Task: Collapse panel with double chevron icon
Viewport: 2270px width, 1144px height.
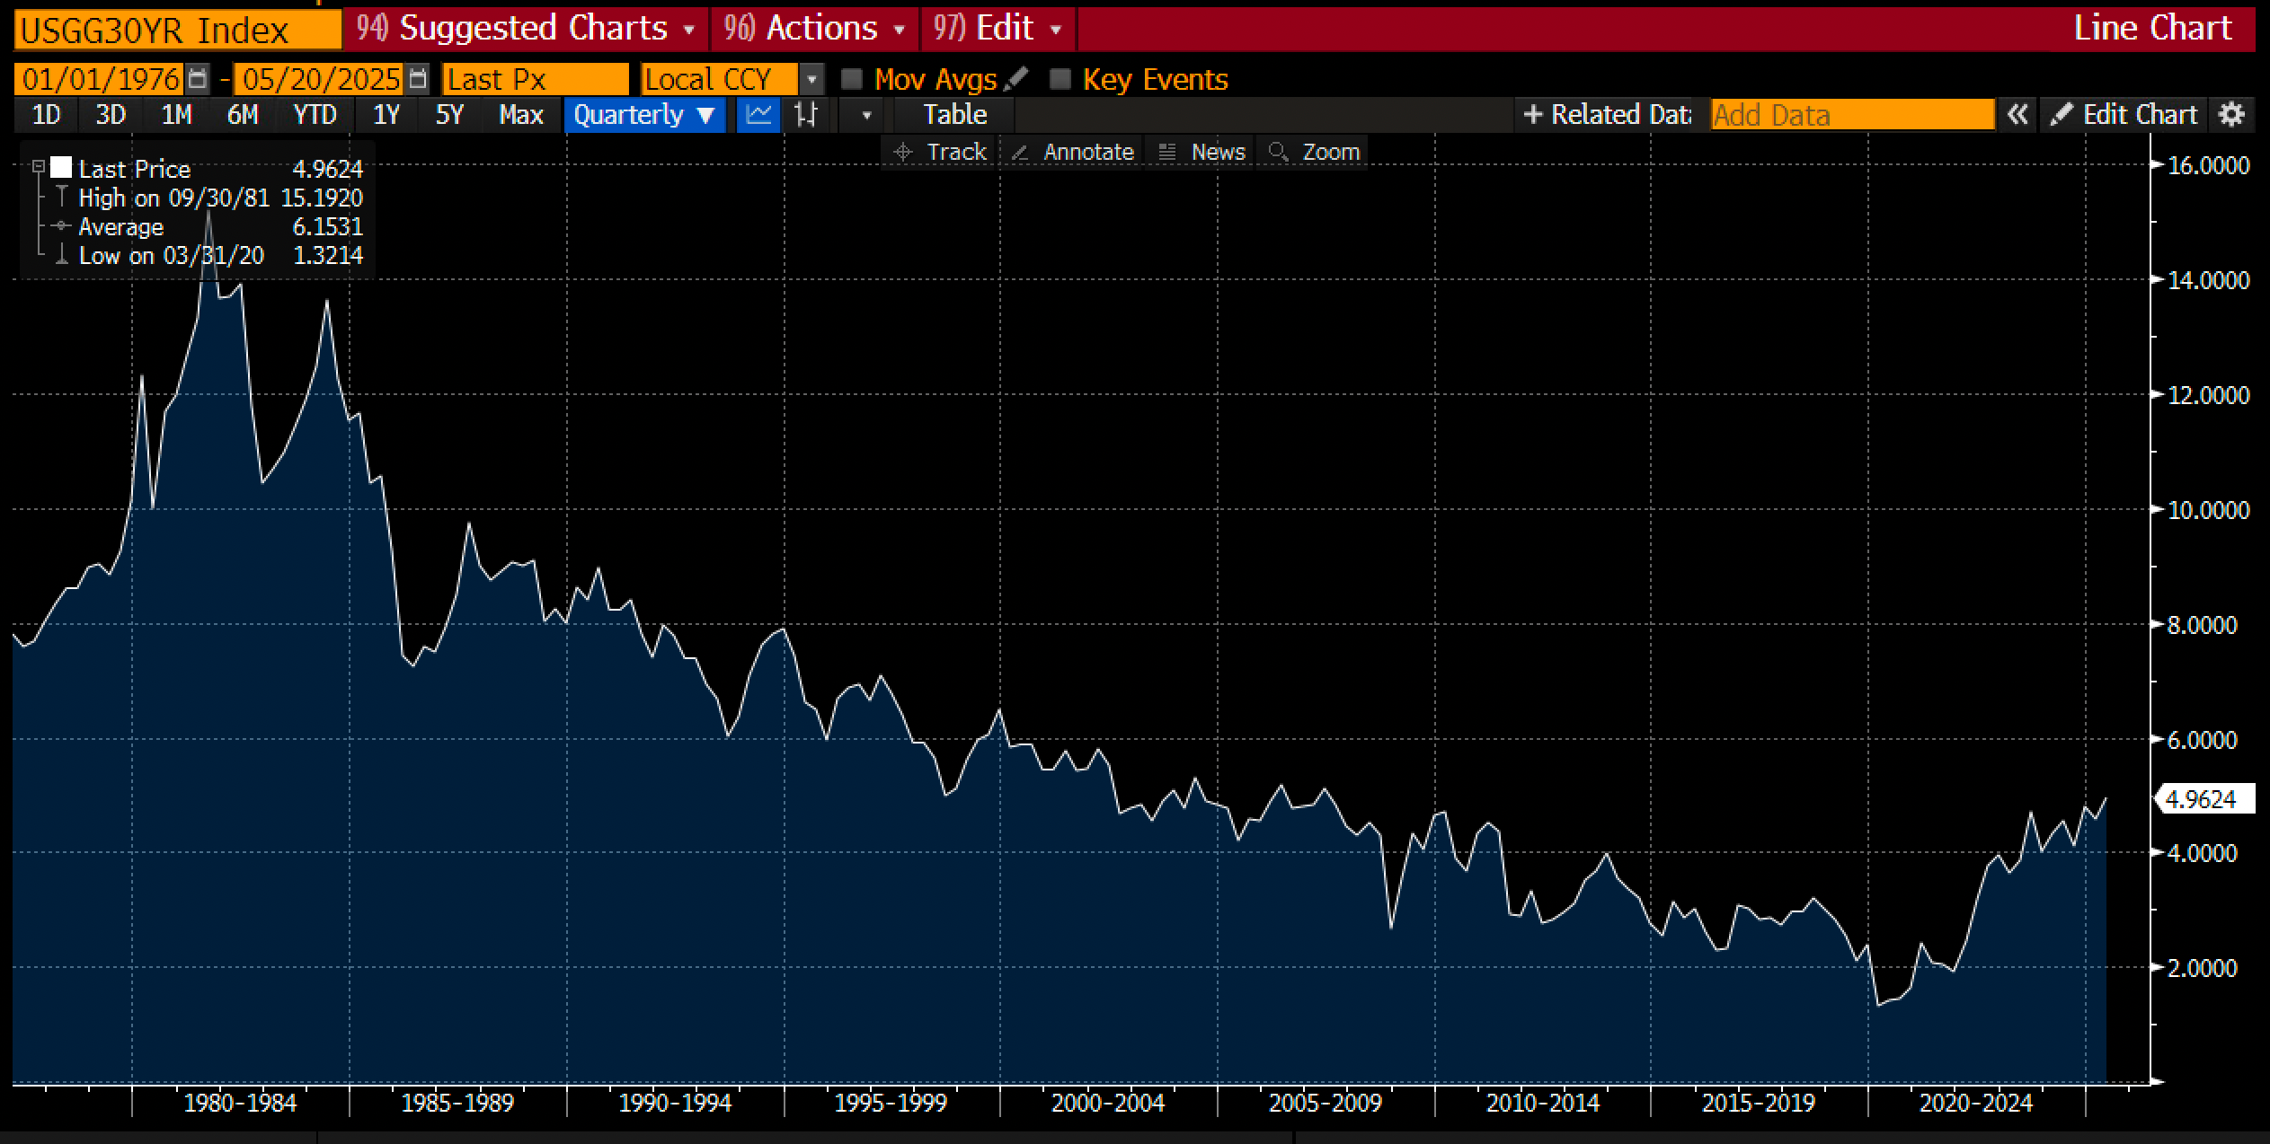Action: pos(2017,115)
